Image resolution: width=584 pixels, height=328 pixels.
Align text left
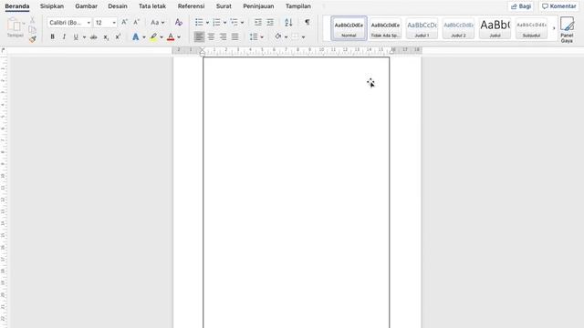(199, 36)
